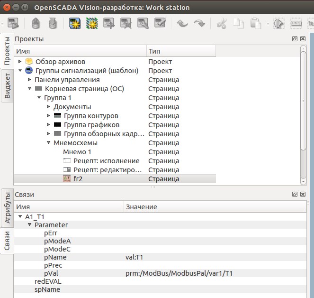Select the fr2 page in tree

pos(78,179)
